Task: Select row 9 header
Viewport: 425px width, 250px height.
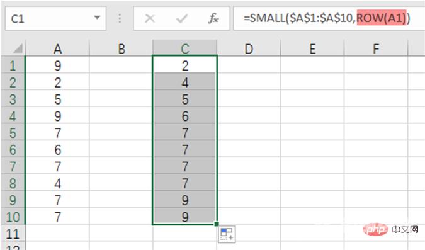Action: coord(13,199)
